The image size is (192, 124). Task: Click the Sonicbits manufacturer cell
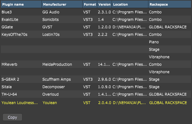(x=50, y=20)
